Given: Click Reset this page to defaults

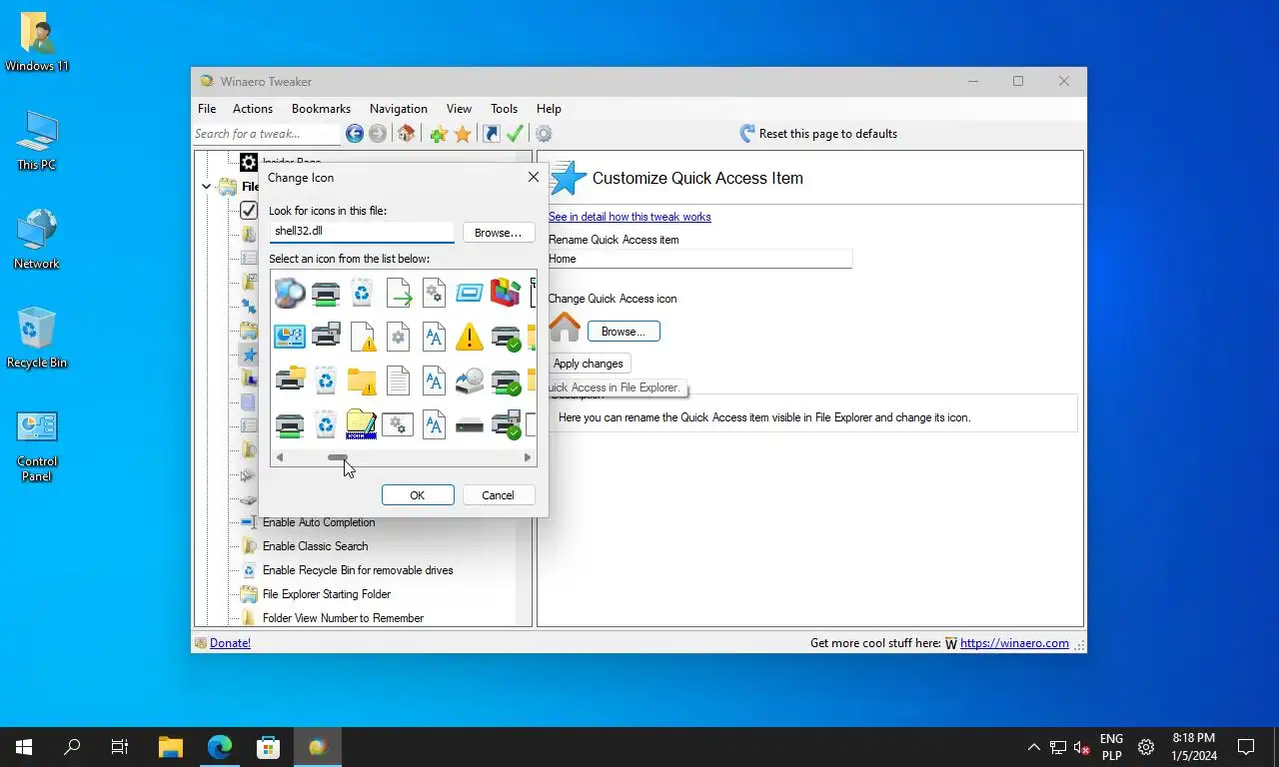Looking at the screenshot, I should pos(818,134).
